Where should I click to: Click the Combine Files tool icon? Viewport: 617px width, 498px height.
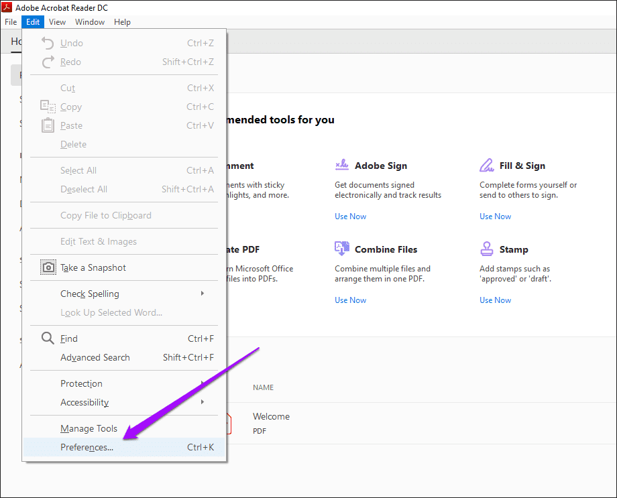click(x=341, y=249)
